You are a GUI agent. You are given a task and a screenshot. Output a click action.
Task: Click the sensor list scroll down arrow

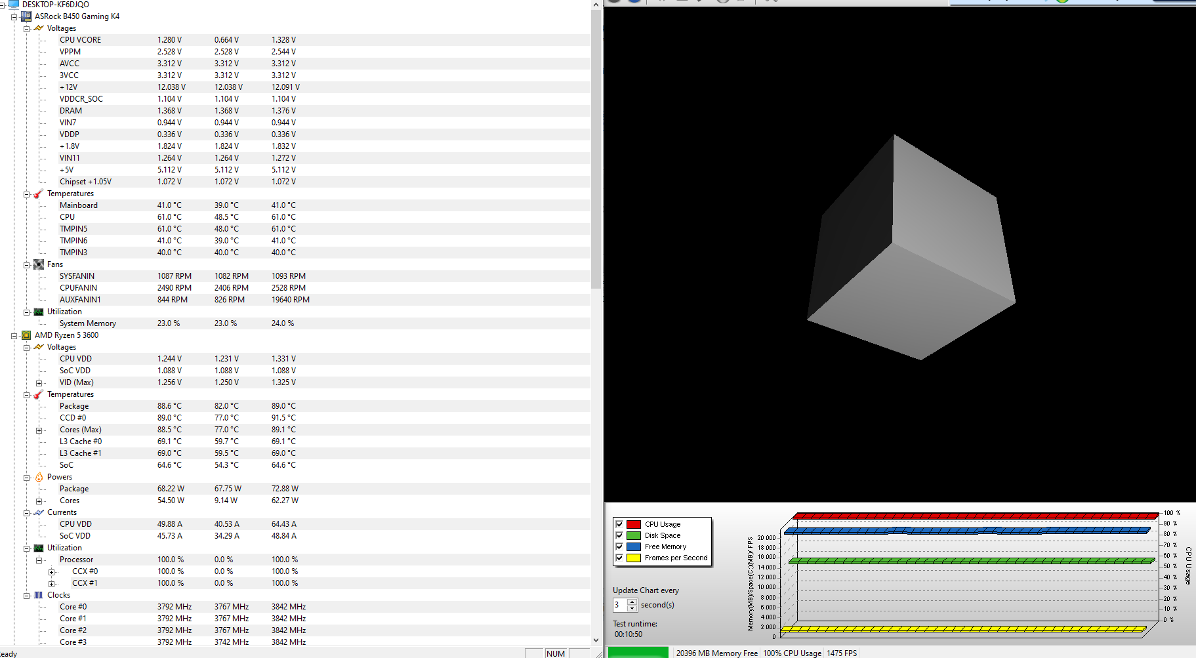click(596, 640)
